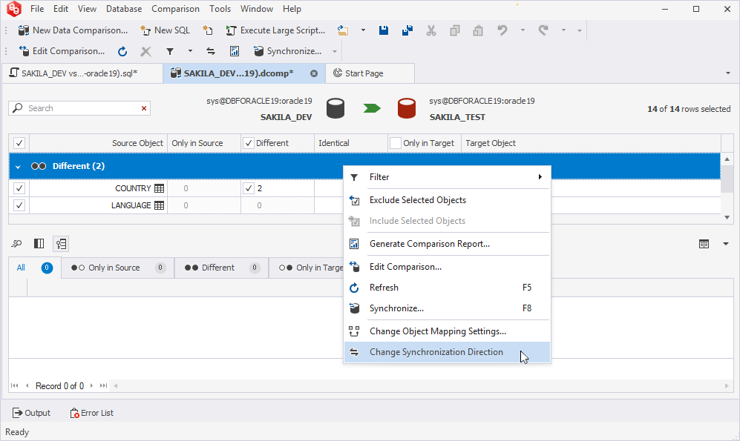The image size is (740, 441).
Task: Toggle the select-all header checkbox
Action: pos(19,143)
